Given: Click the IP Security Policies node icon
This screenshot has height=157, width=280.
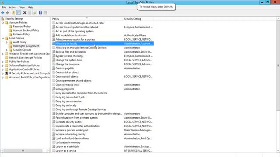Looking at the screenshot, I should [7, 73].
